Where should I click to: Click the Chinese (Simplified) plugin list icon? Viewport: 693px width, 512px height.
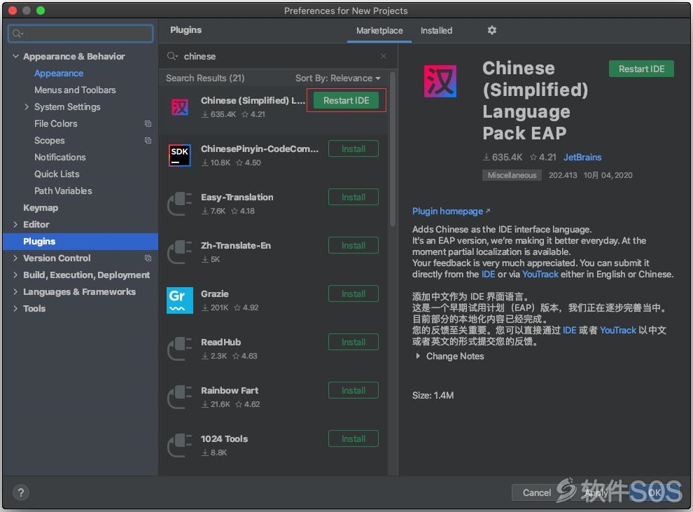pos(180,107)
